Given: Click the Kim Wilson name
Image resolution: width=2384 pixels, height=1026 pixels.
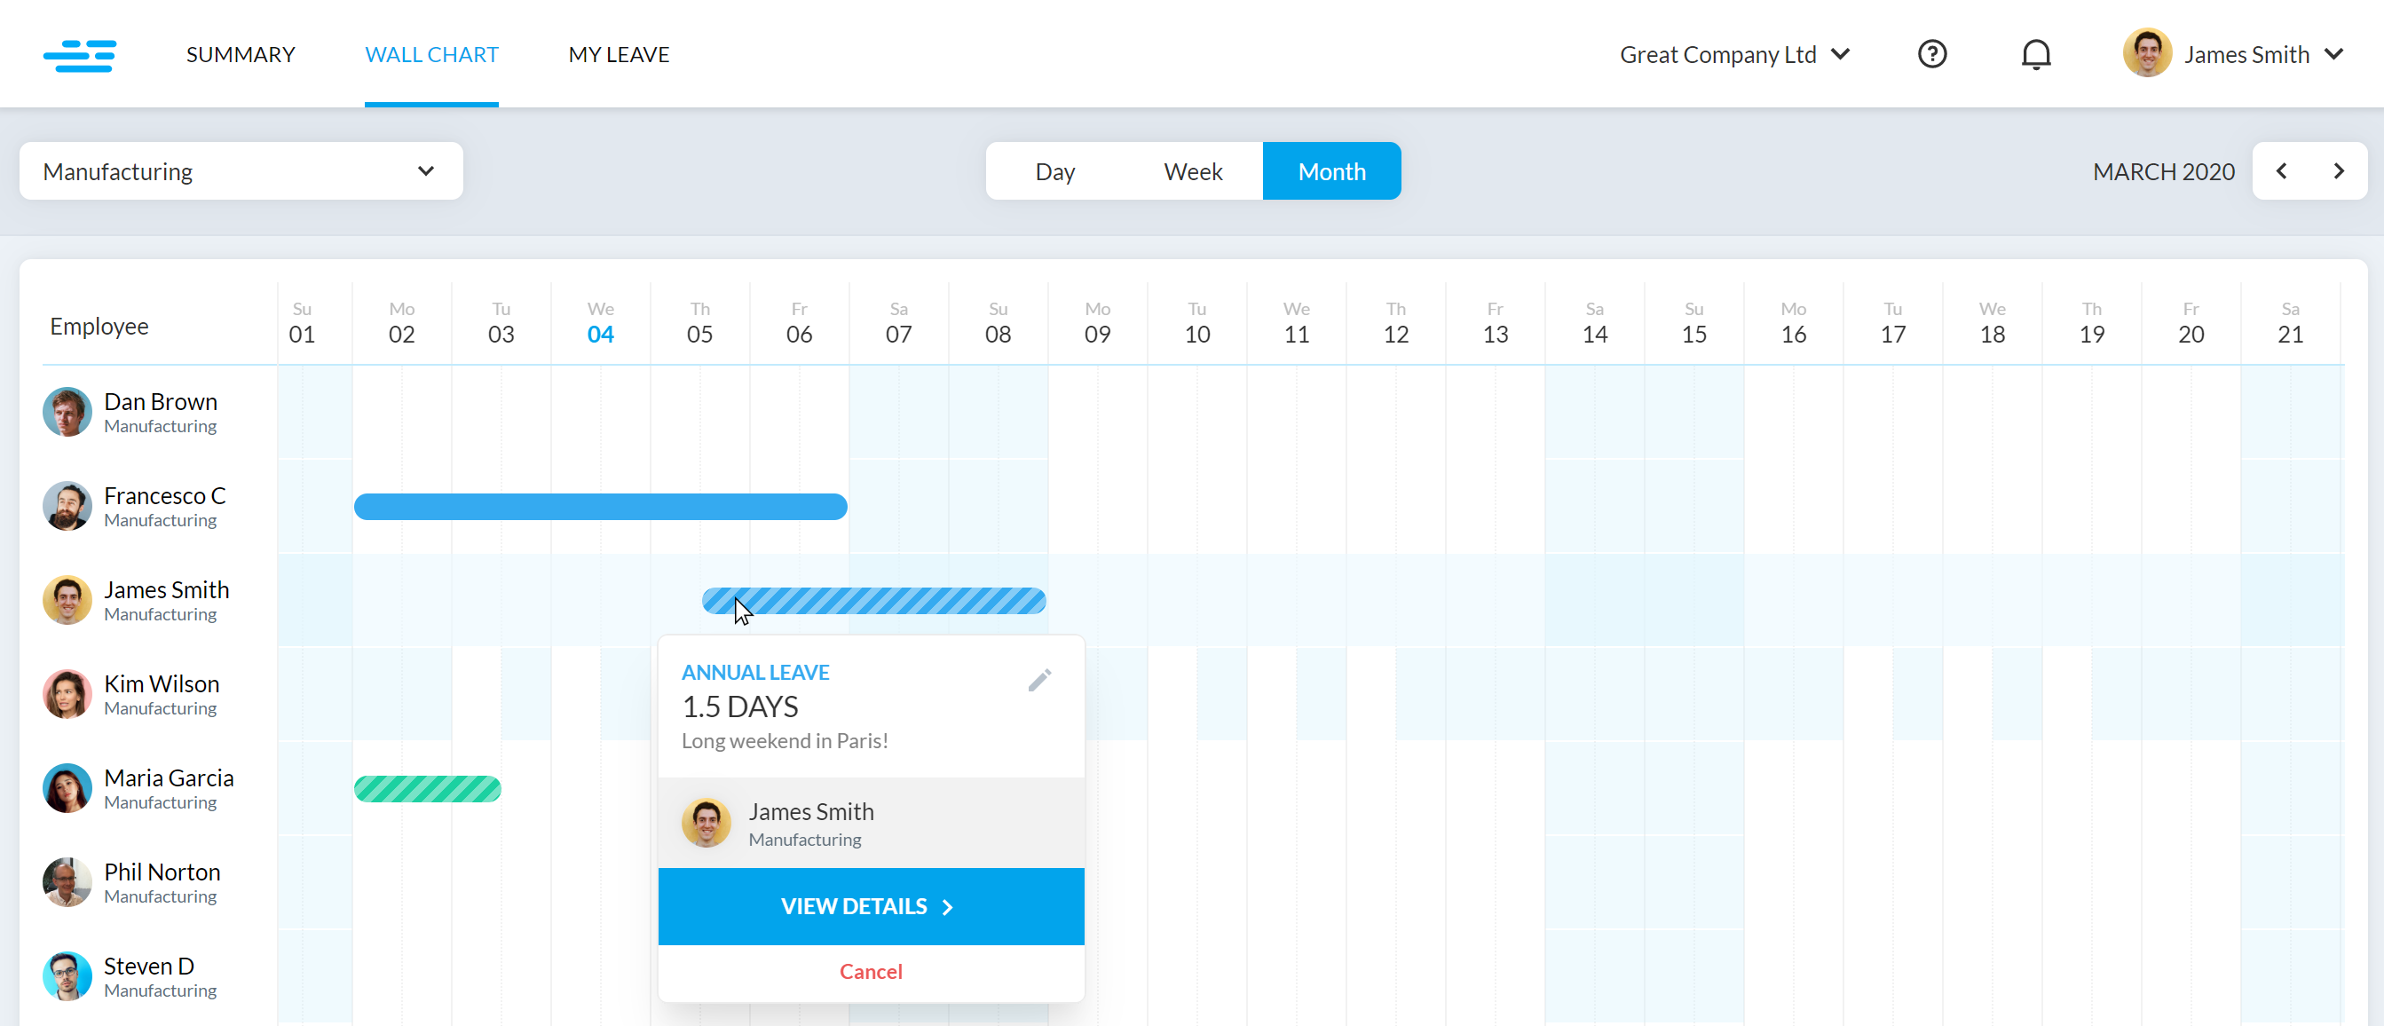Looking at the screenshot, I should (x=162, y=683).
